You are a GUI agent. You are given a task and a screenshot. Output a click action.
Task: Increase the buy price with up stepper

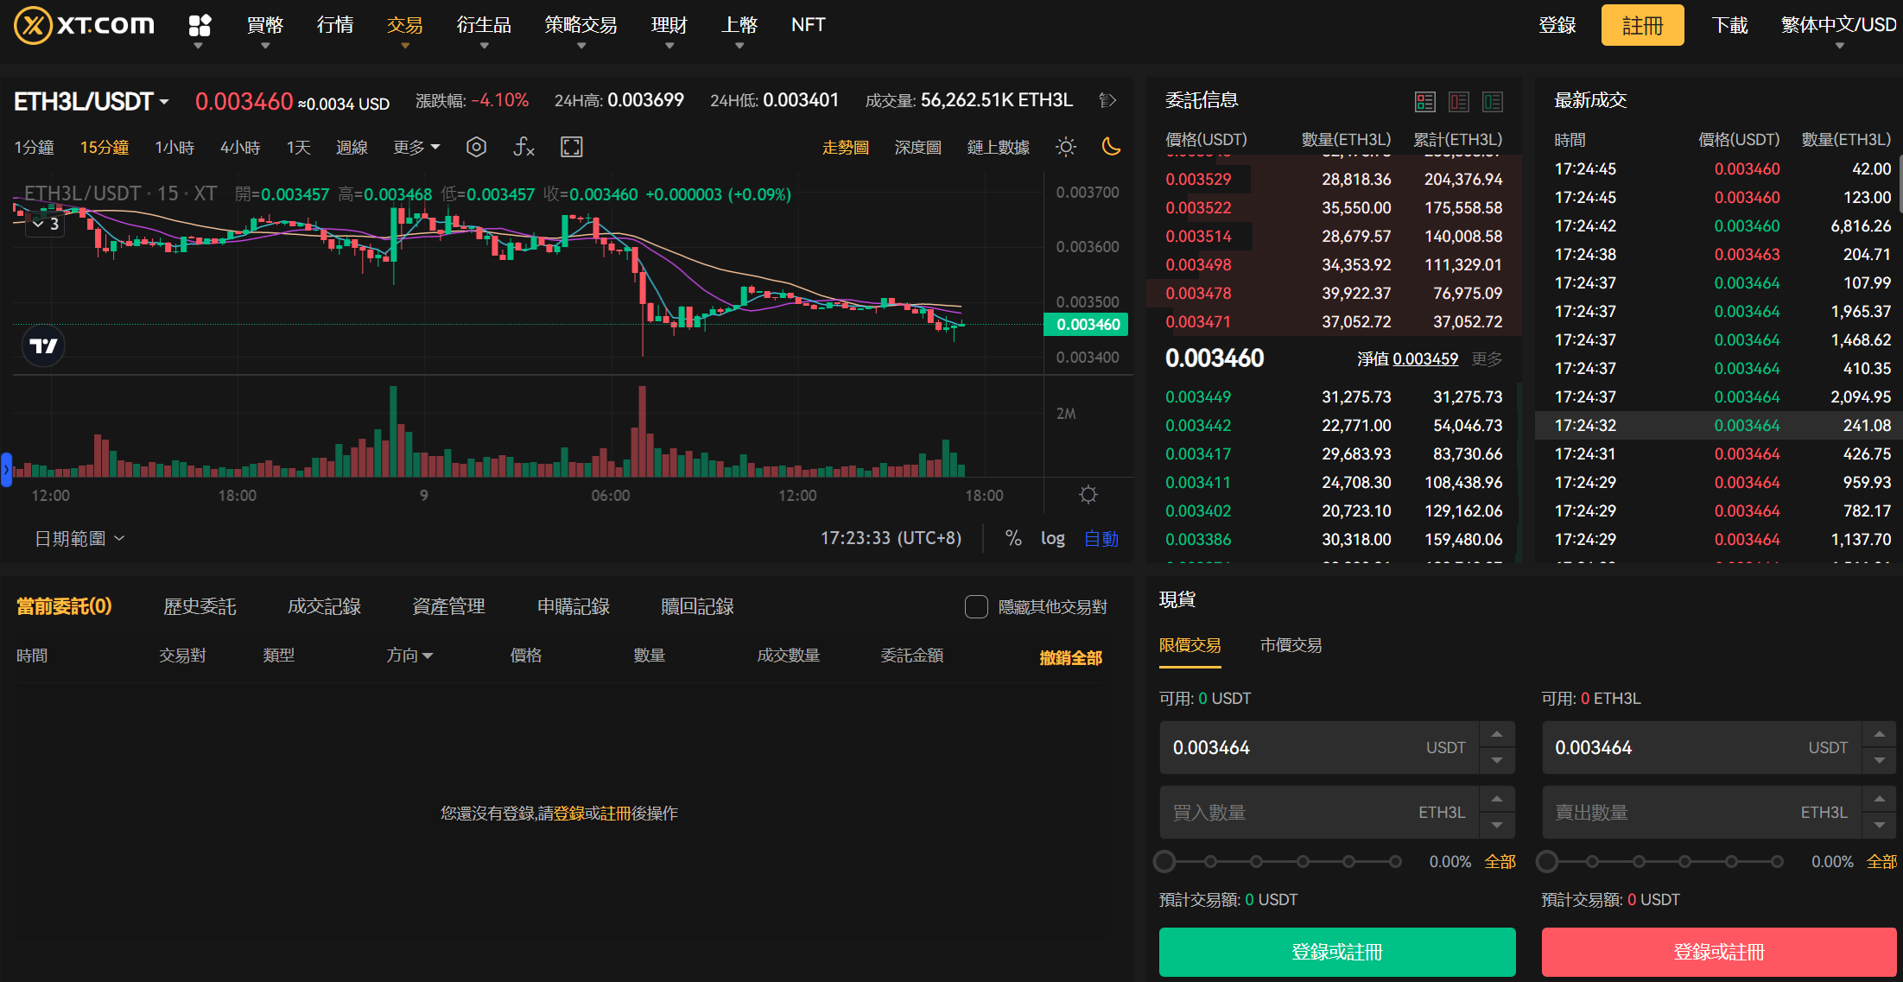1497,734
